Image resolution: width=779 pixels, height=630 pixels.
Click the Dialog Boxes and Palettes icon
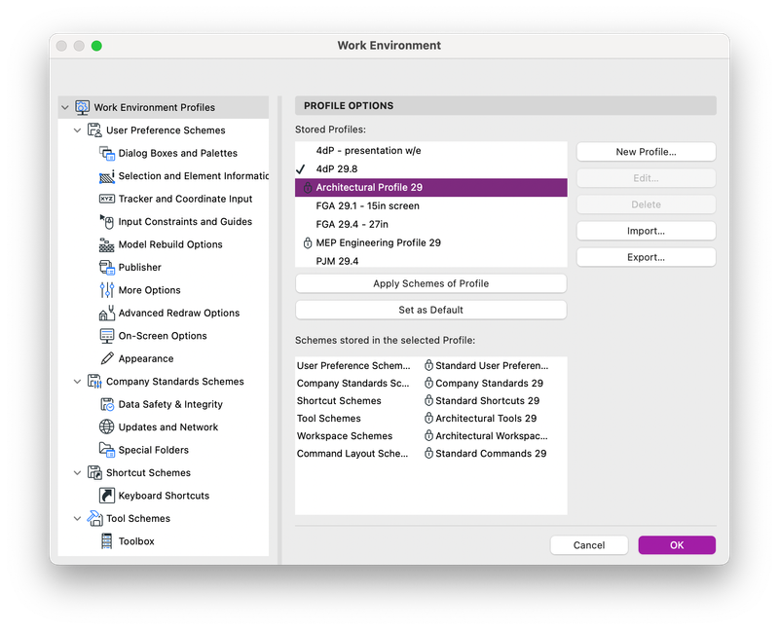[x=107, y=153]
